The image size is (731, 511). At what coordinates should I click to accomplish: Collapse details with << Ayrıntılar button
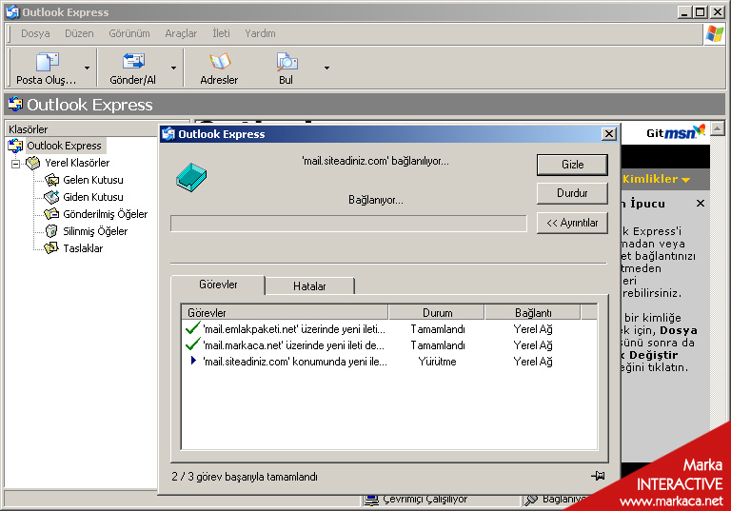[x=572, y=223]
